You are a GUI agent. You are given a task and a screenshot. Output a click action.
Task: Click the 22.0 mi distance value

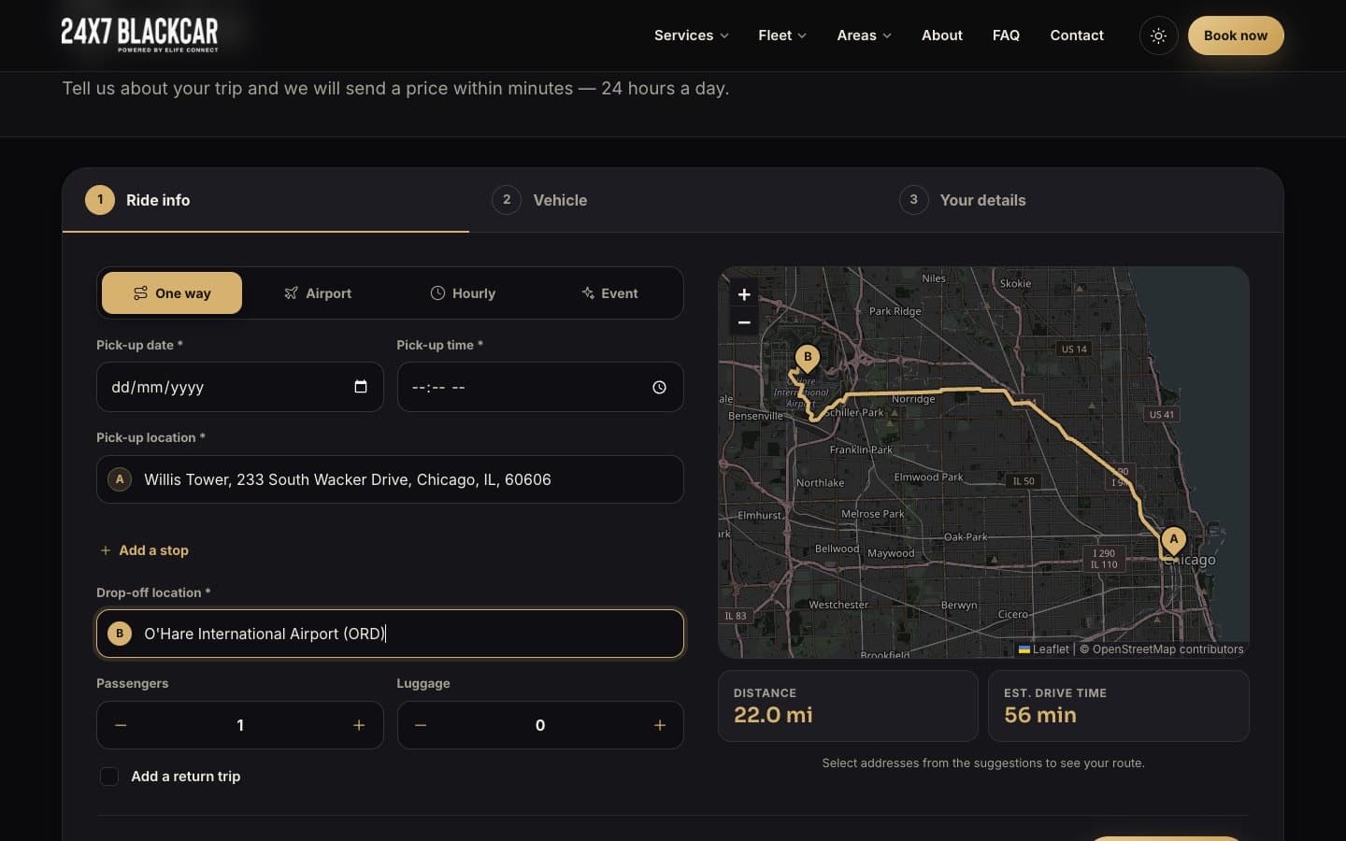point(773,715)
